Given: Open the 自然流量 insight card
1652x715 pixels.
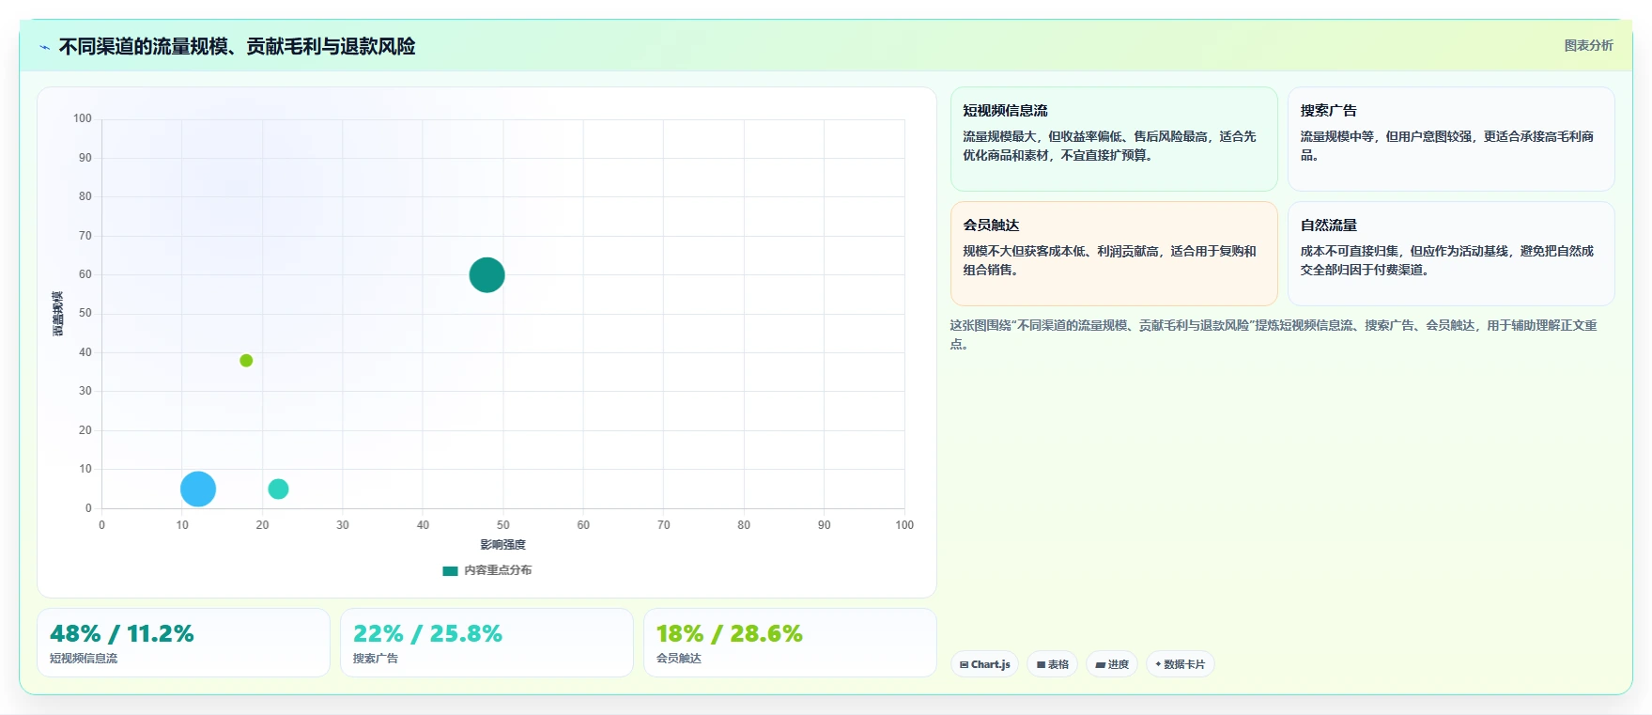Looking at the screenshot, I should pos(1451,254).
